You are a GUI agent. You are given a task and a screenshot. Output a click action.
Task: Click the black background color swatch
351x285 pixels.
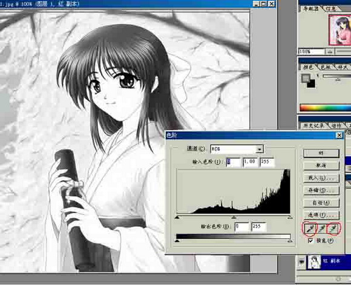(x=312, y=84)
